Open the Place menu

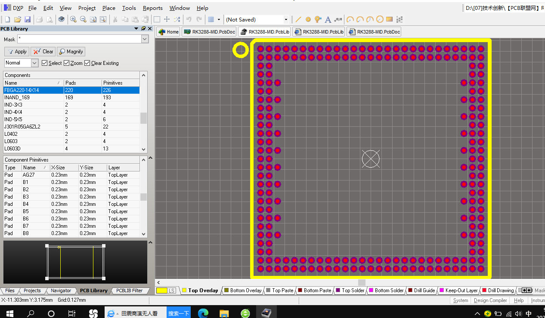click(109, 8)
